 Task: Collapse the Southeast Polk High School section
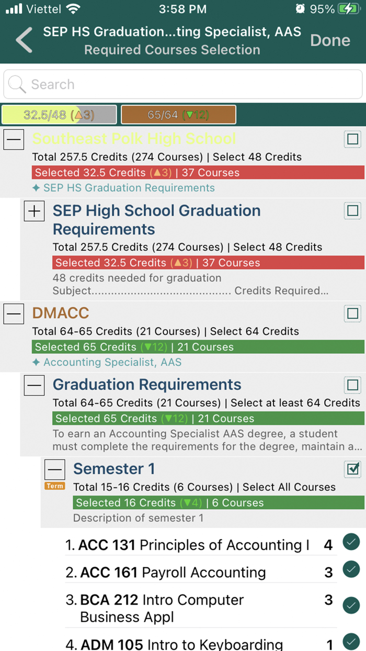(x=14, y=139)
